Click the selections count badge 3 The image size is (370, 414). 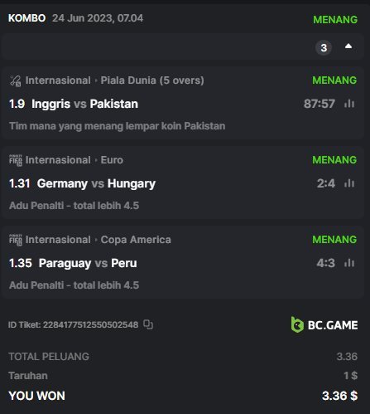[324, 48]
